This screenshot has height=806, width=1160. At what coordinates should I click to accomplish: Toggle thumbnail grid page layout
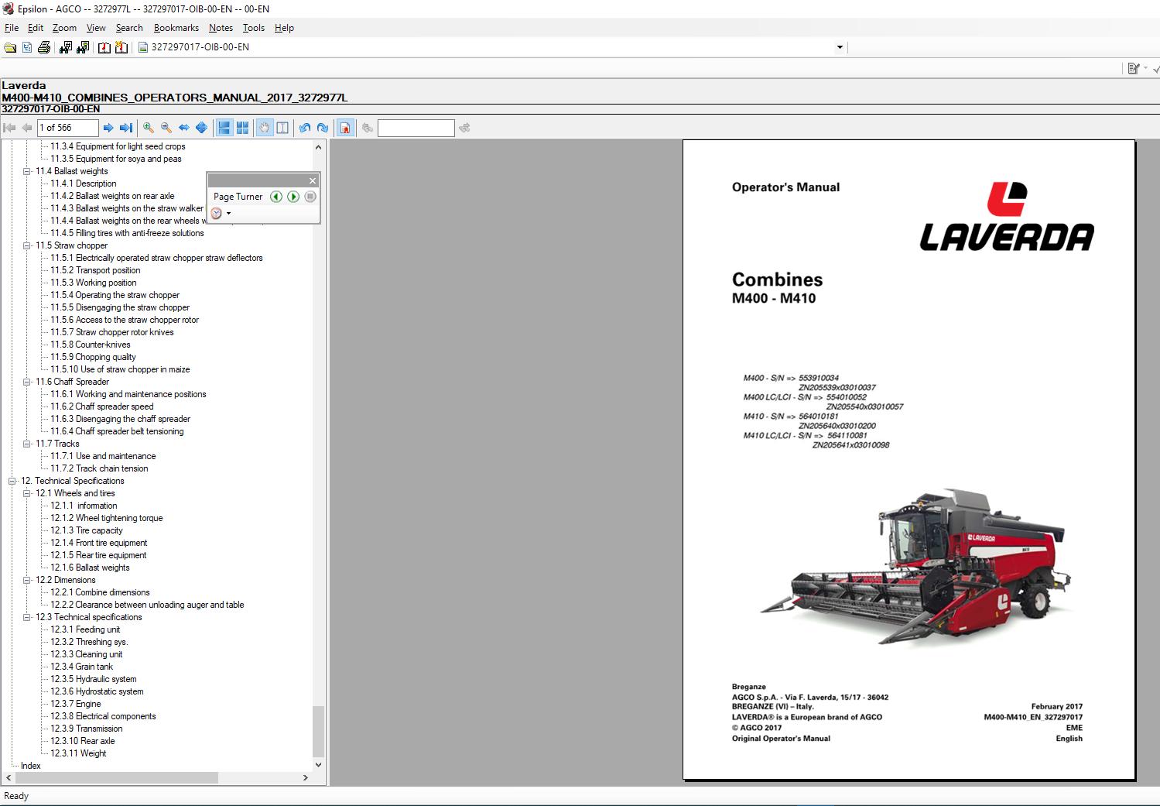click(242, 128)
